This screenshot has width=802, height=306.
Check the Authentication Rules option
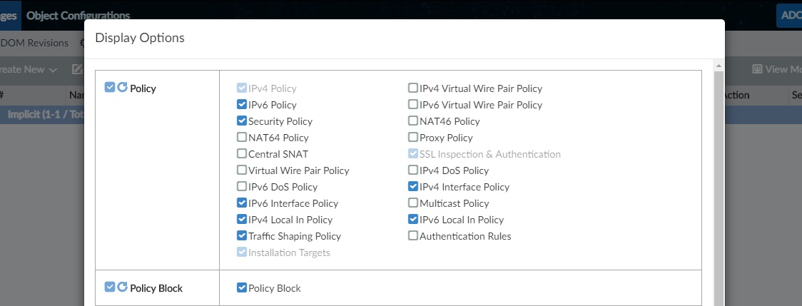point(413,236)
